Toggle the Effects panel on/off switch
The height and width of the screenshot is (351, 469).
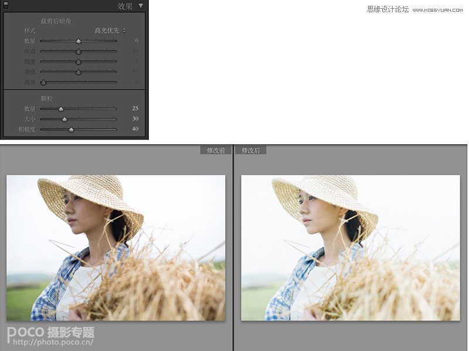(6, 6)
